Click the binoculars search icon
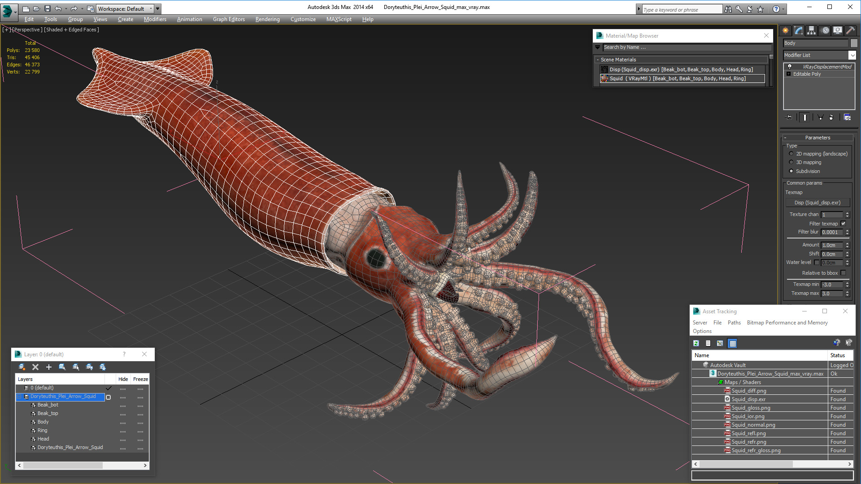Viewport: 861px width, 484px height. [x=728, y=9]
